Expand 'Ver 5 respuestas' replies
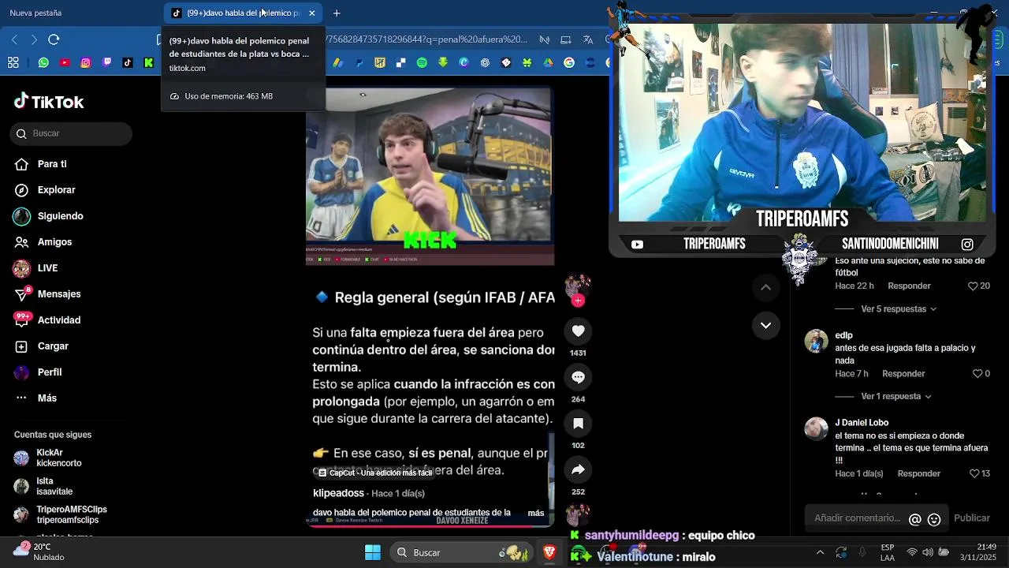The image size is (1009, 568). pyautogui.click(x=899, y=309)
